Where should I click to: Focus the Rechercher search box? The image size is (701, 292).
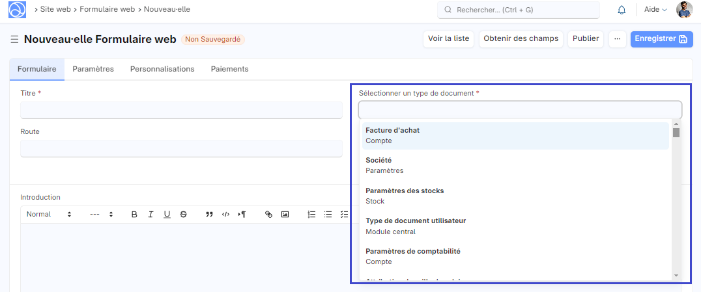[x=519, y=10]
